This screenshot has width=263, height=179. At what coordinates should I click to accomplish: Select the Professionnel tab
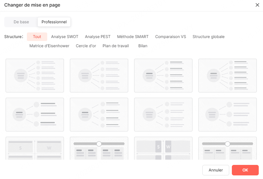[x=54, y=22]
